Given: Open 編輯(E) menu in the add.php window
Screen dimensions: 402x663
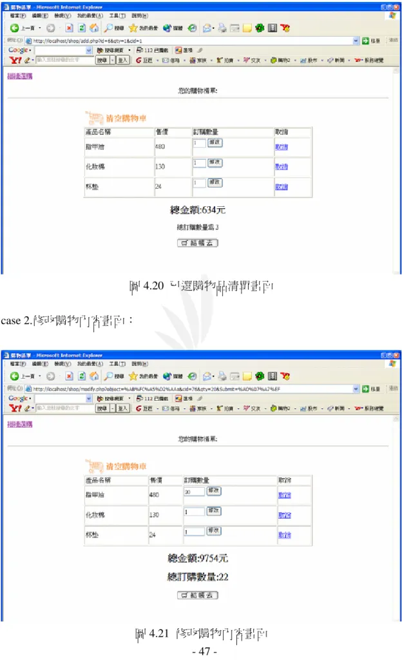Looking at the screenshot, I should point(40,15).
